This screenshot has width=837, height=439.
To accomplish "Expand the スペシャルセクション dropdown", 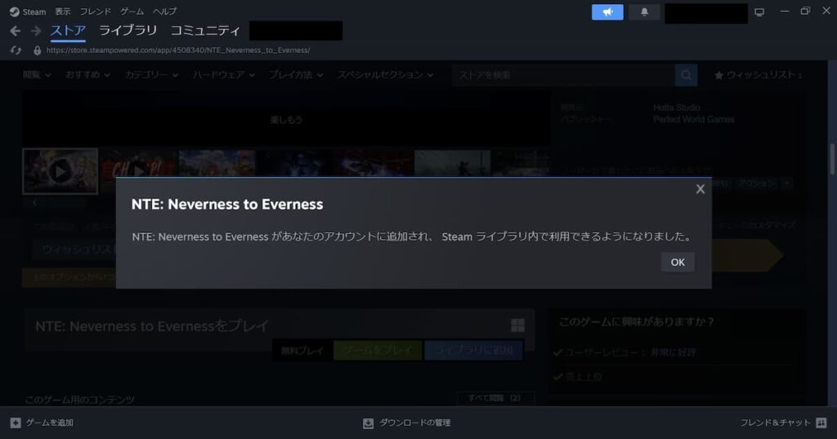I will [385, 75].
